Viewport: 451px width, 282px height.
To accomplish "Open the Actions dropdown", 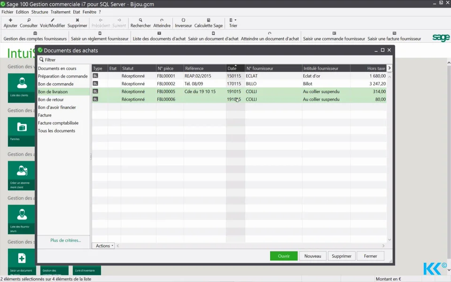I will pos(103,246).
